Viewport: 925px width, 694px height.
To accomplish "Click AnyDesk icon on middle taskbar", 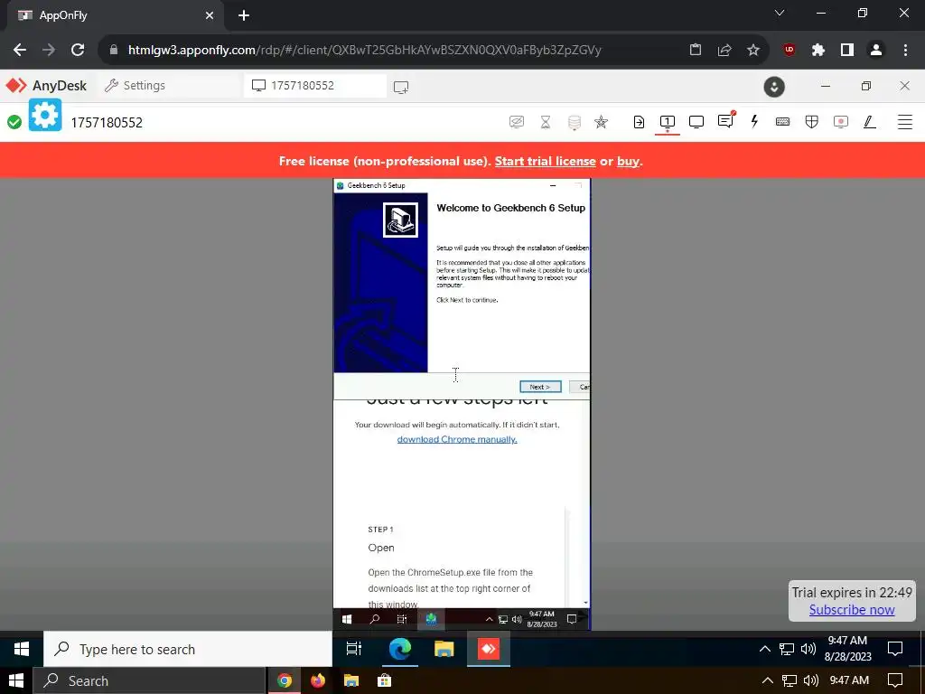I will coord(489,649).
